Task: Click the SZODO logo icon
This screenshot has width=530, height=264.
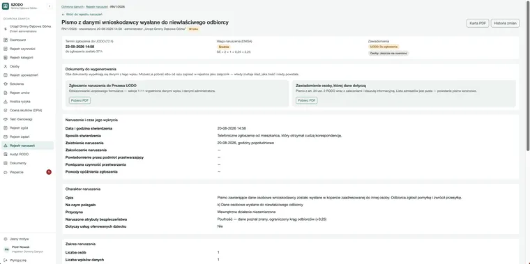Action: [x=6, y=6]
